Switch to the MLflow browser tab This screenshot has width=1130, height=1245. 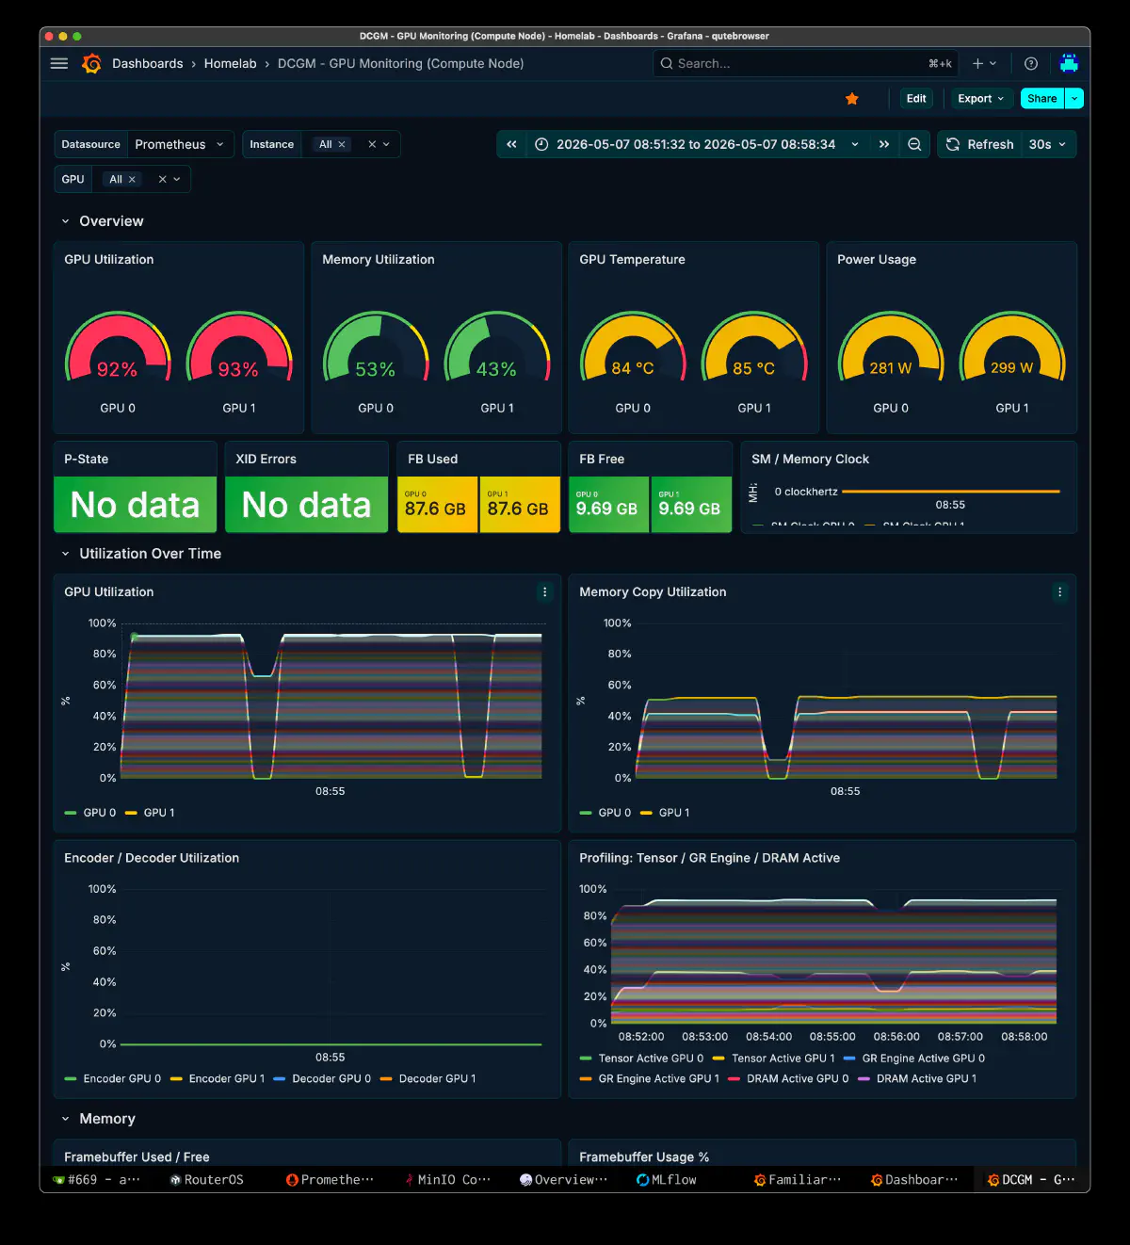click(667, 1179)
